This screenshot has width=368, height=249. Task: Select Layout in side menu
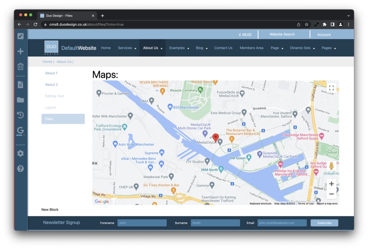coord(51,107)
